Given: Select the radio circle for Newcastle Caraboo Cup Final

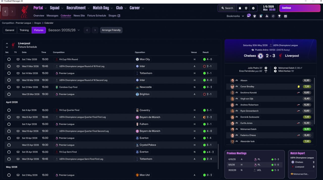Looking at the screenshot, I should coord(9,87).
